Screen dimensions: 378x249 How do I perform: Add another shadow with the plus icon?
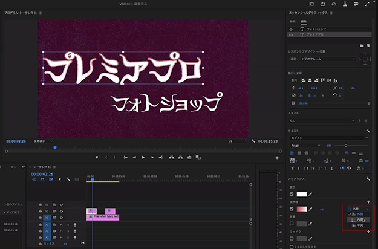pyautogui.click(x=368, y=231)
